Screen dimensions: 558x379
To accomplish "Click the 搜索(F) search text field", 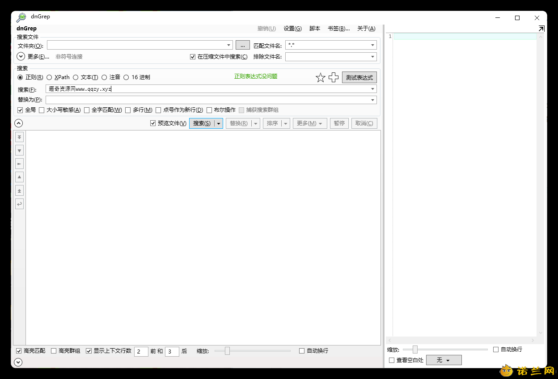I will click(211, 89).
